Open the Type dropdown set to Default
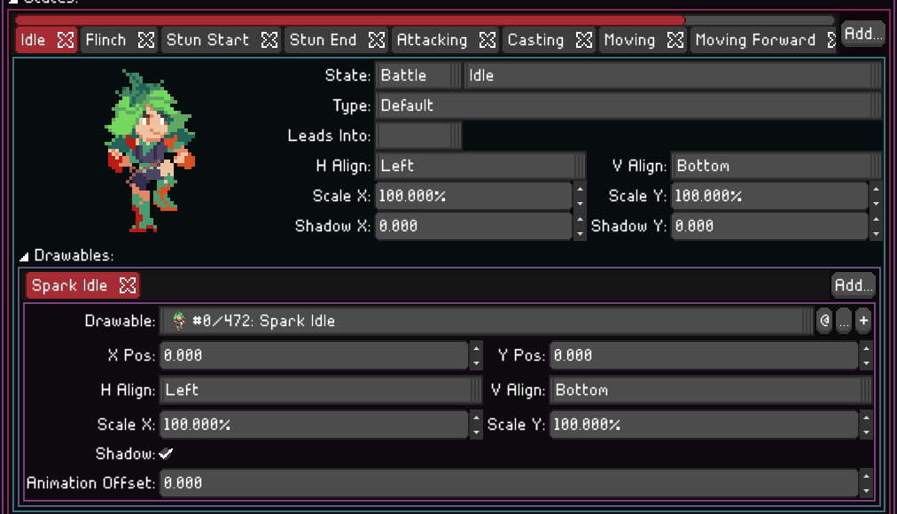The height and width of the screenshot is (514, 897). click(x=628, y=105)
